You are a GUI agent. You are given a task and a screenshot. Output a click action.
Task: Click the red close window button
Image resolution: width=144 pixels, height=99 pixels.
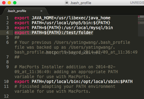tap(4, 3)
